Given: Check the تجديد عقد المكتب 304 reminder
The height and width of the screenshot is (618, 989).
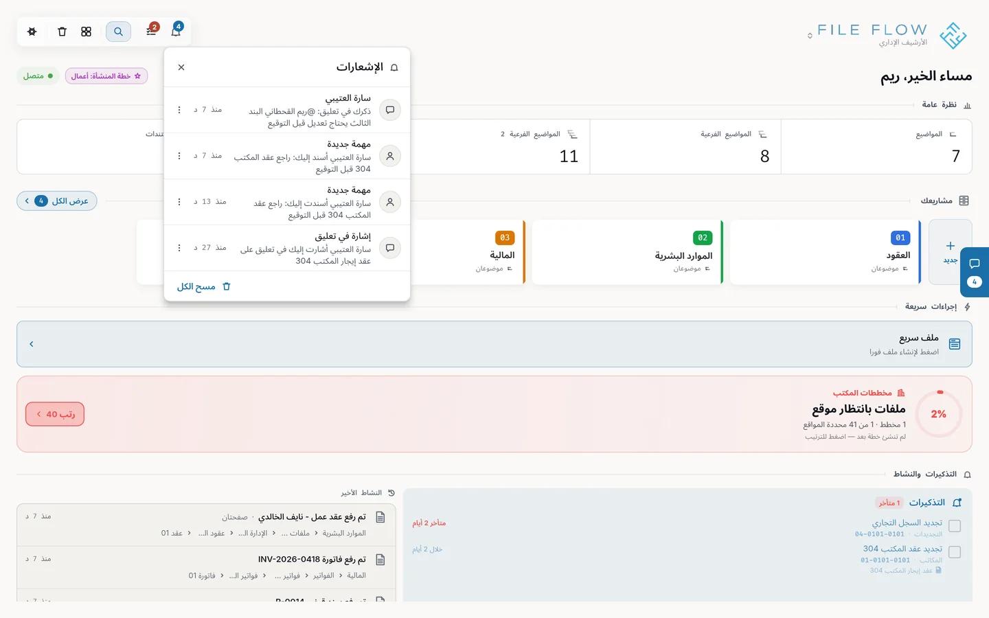Looking at the screenshot, I should 955,552.
